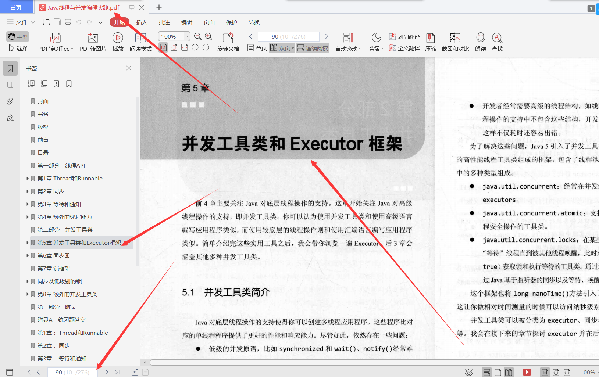Screen dimensions: 599x377
Task: Open the 首页 home tab
Action: [16, 7]
